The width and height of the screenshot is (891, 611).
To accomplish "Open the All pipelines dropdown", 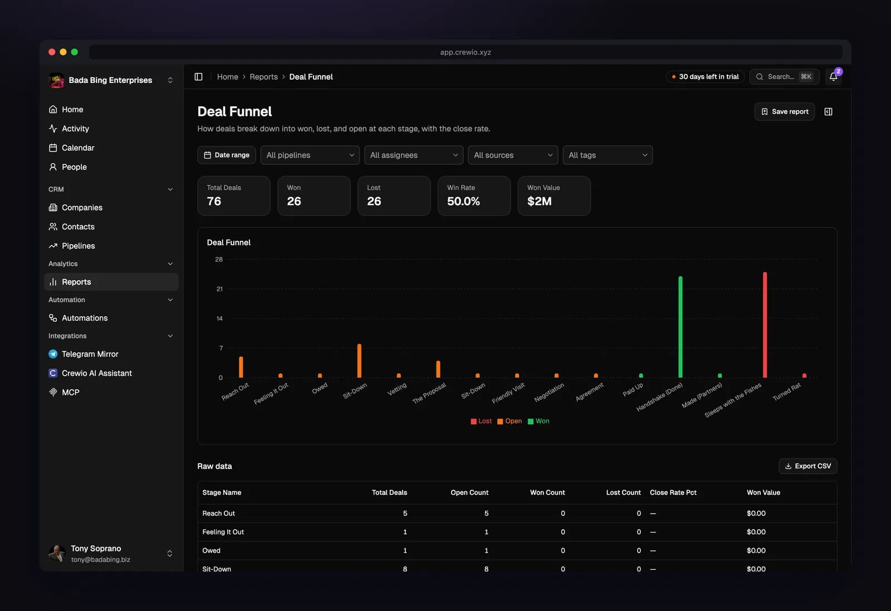I will tap(310, 155).
